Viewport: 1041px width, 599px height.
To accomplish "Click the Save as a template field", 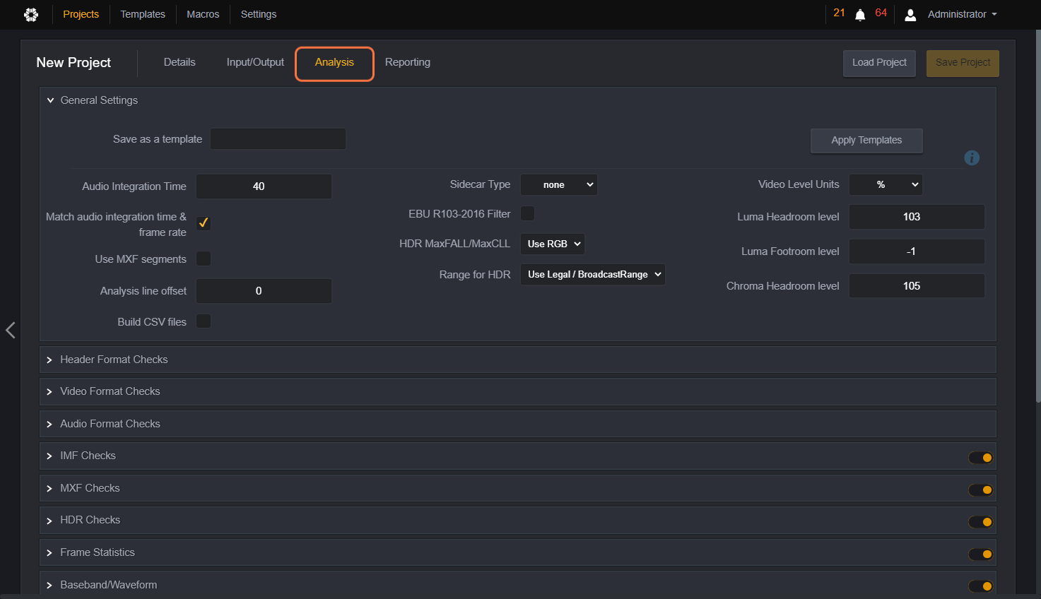I will 278,139.
